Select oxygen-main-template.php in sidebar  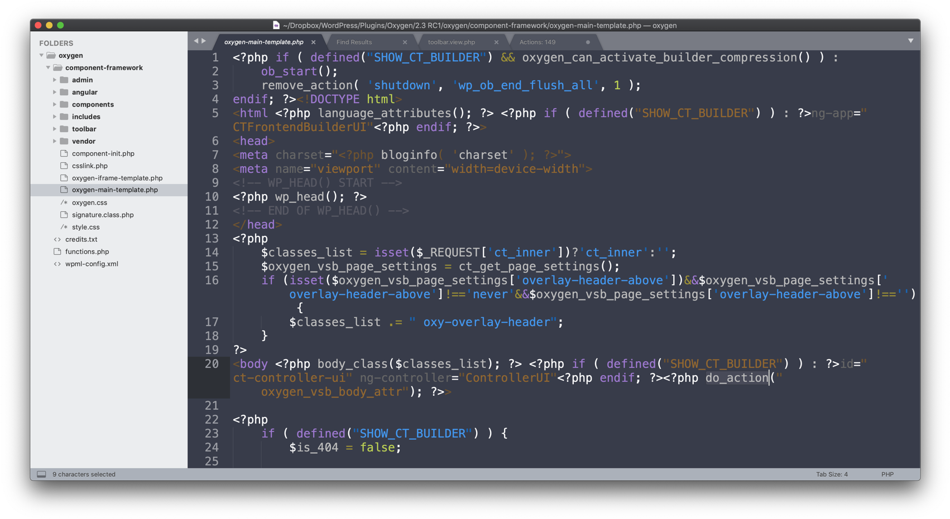115,190
